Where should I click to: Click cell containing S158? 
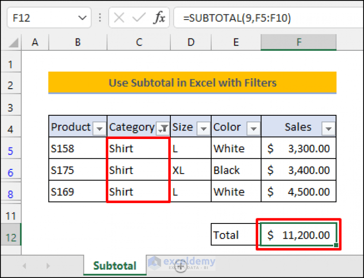point(78,148)
